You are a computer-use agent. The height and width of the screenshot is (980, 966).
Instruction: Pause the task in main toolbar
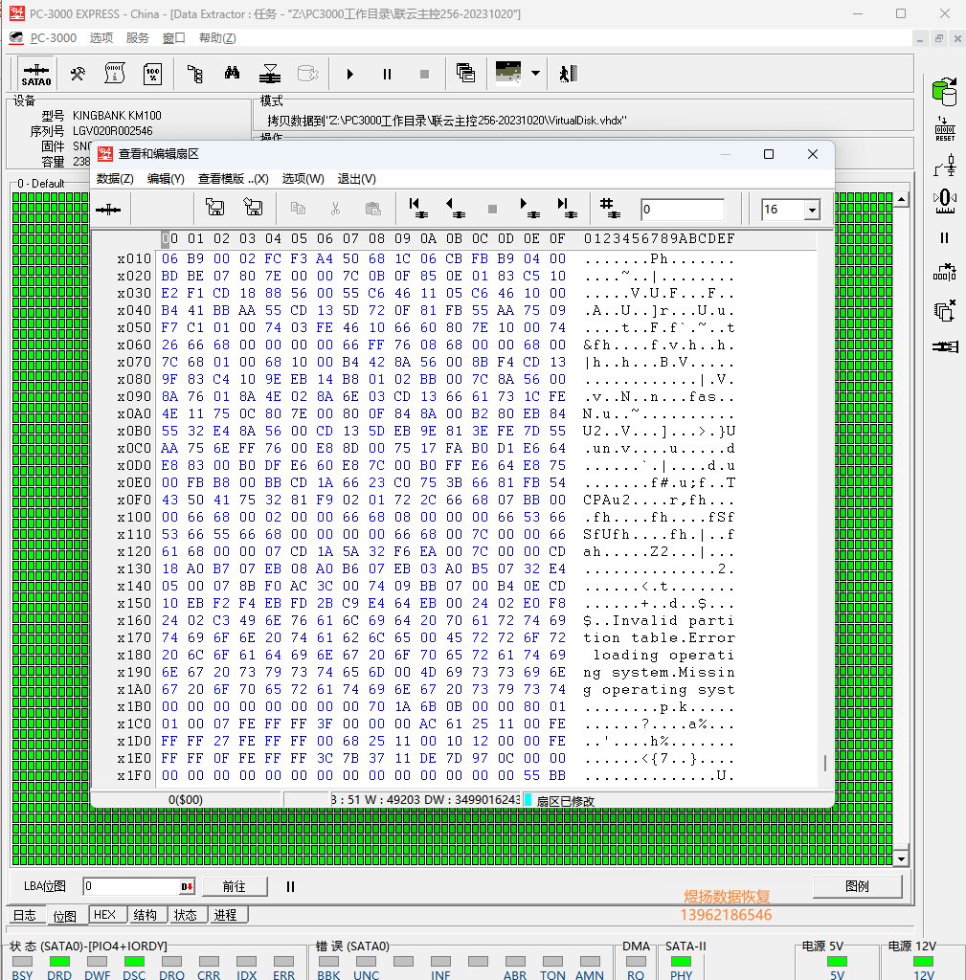click(x=387, y=75)
